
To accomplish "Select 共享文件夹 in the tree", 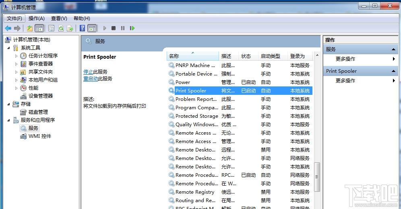I will [41, 72].
